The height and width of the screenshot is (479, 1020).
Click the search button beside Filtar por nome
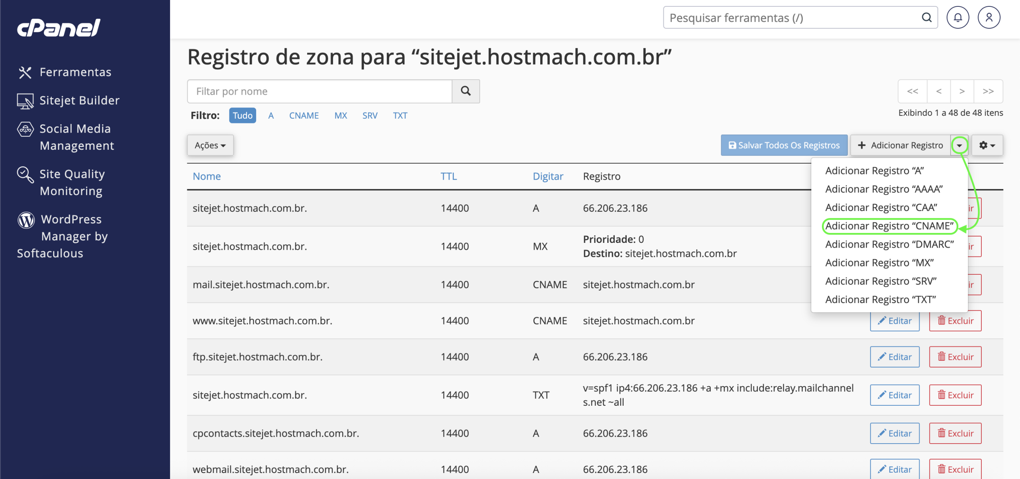pyautogui.click(x=466, y=91)
